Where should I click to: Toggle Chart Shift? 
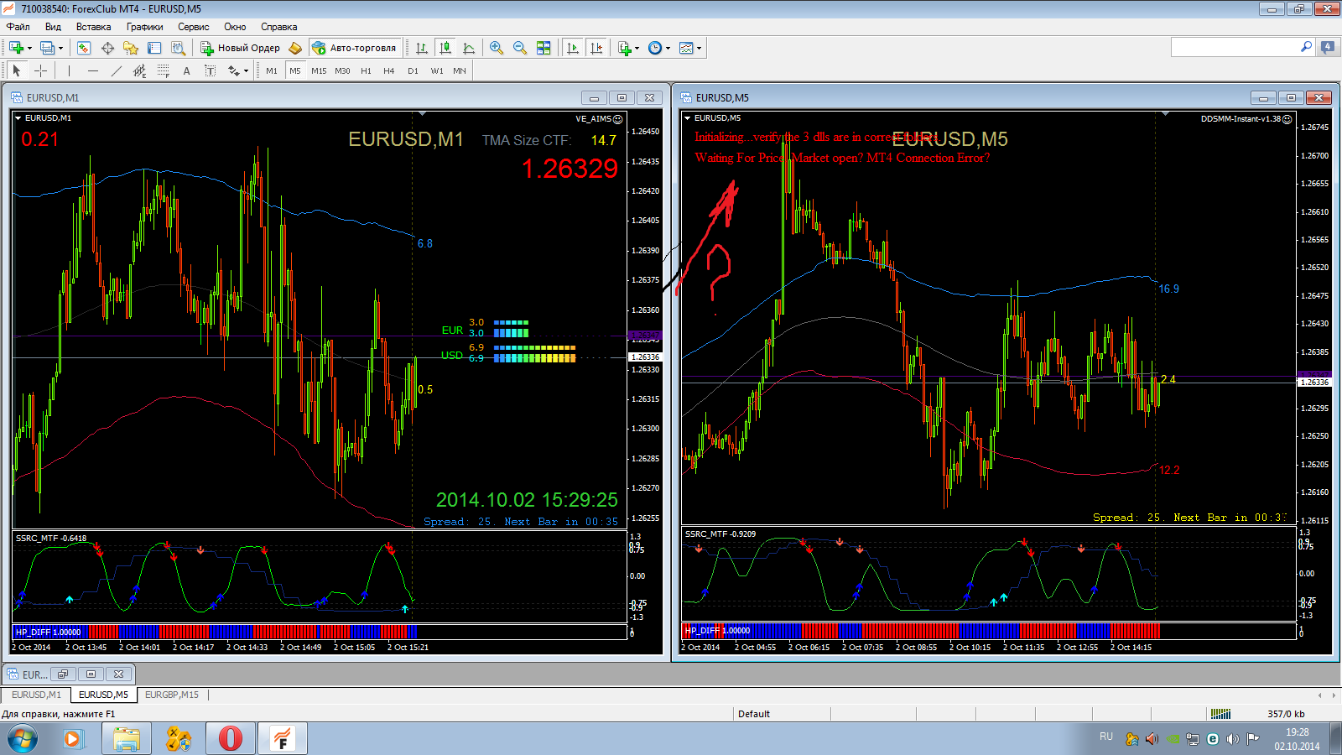tap(596, 48)
